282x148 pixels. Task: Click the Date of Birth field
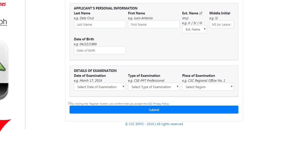[x=100, y=50]
